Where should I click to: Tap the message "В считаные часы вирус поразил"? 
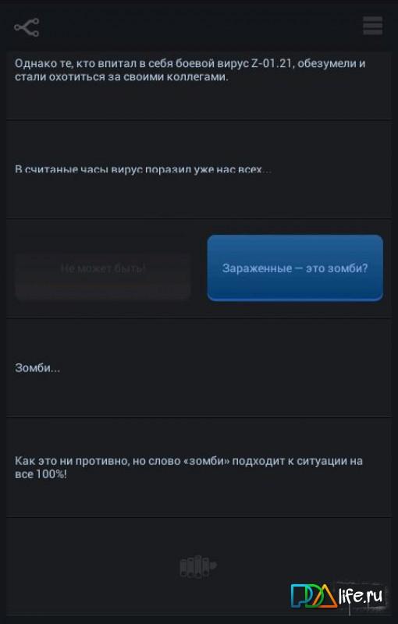(x=198, y=169)
